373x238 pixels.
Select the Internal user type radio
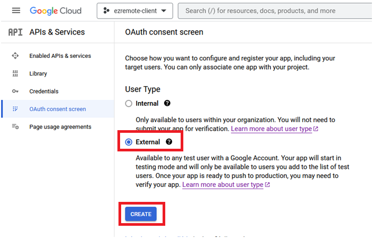click(129, 104)
